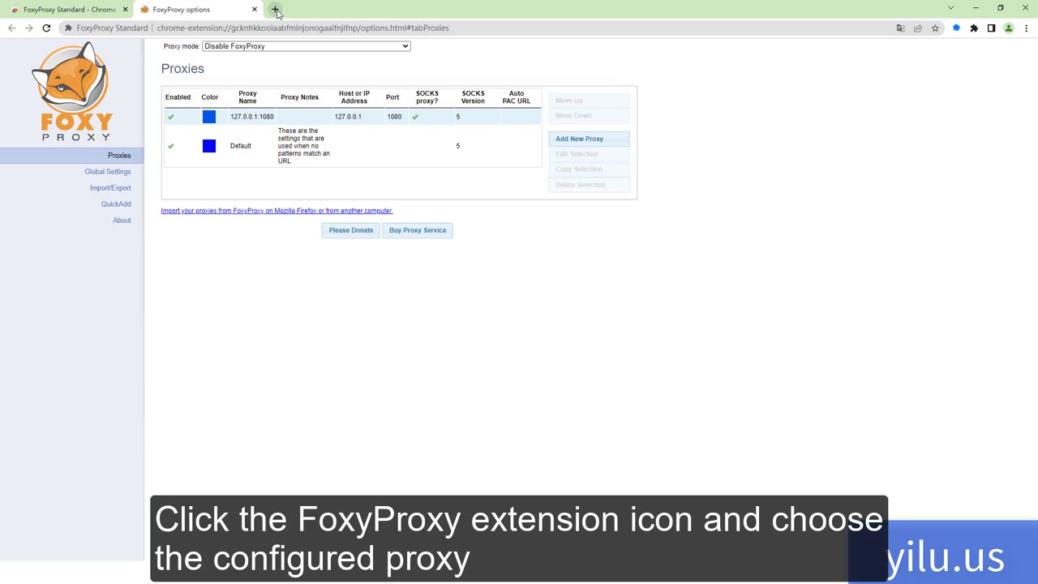Open Chrome three-dot menu

tap(1026, 28)
